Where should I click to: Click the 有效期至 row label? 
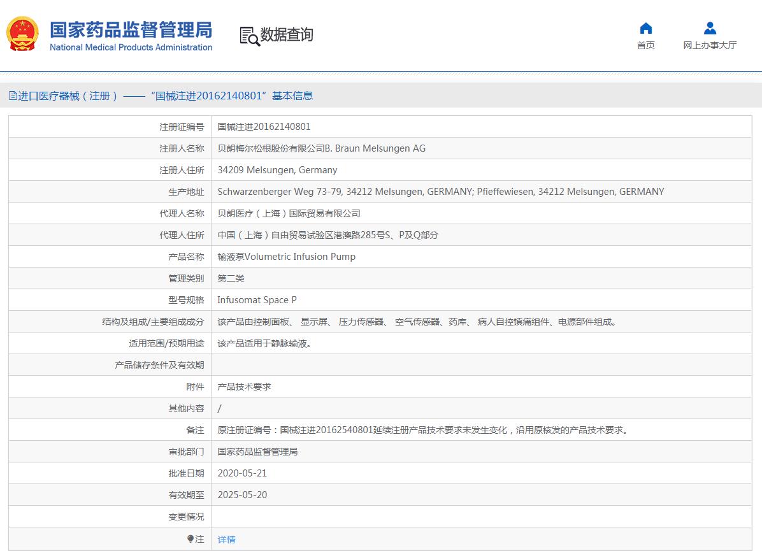[x=186, y=495]
